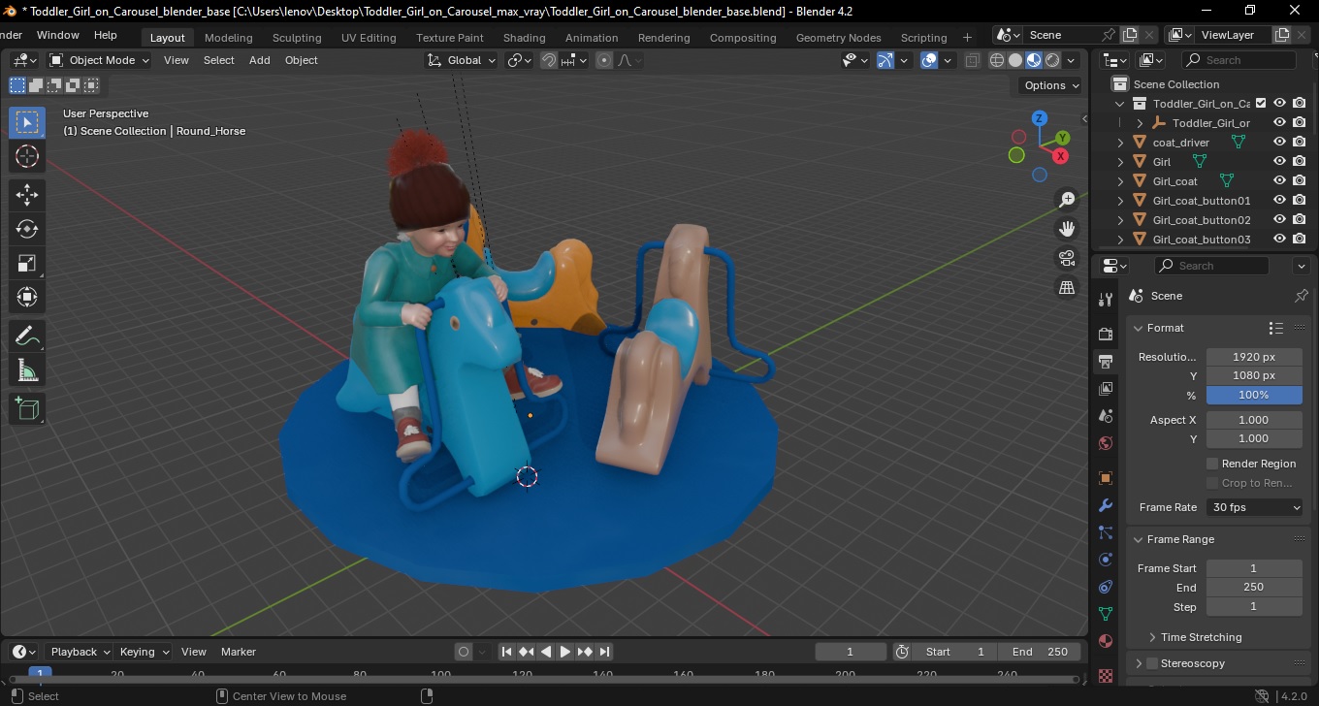
Task: Open the Window menu
Action: click(x=58, y=35)
